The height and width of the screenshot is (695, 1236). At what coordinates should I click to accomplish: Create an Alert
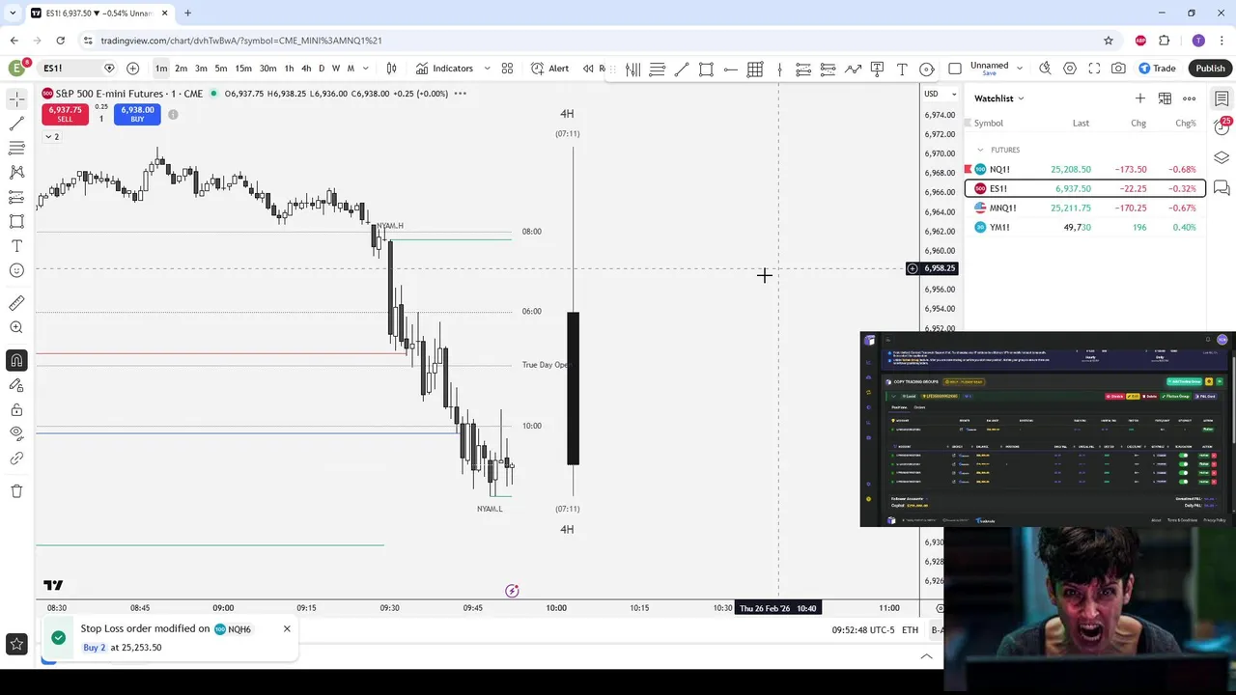click(549, 69)
